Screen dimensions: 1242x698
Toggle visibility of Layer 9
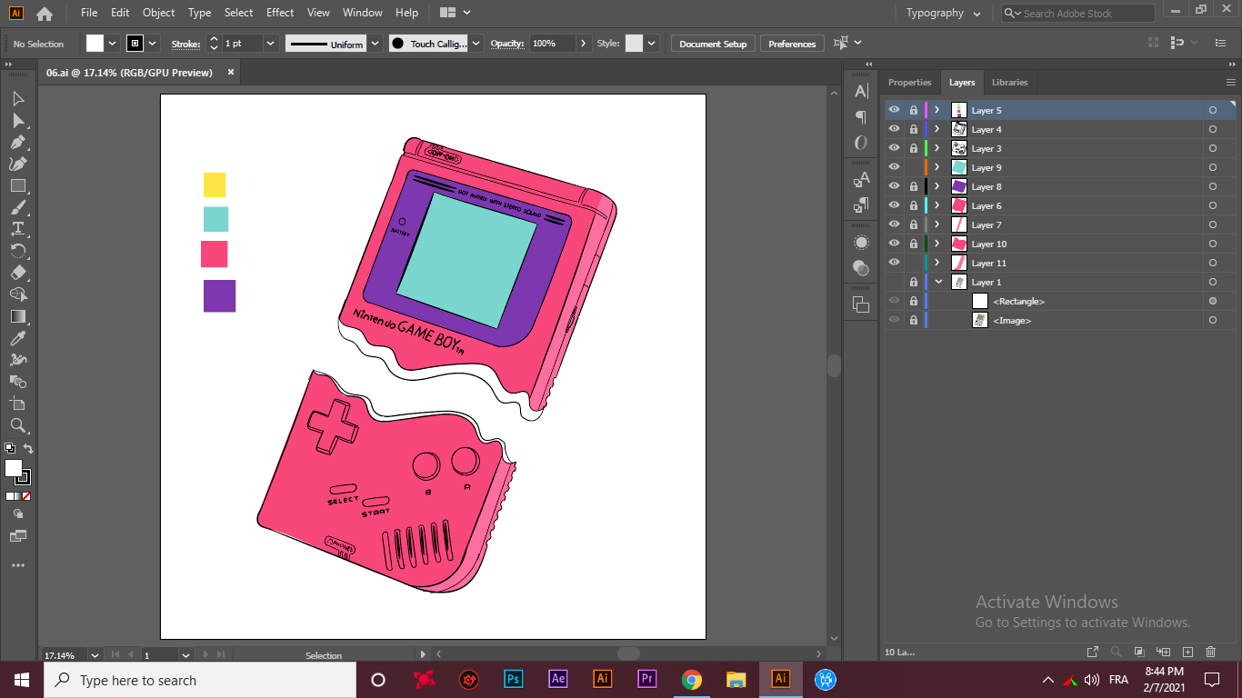(894, 167)
